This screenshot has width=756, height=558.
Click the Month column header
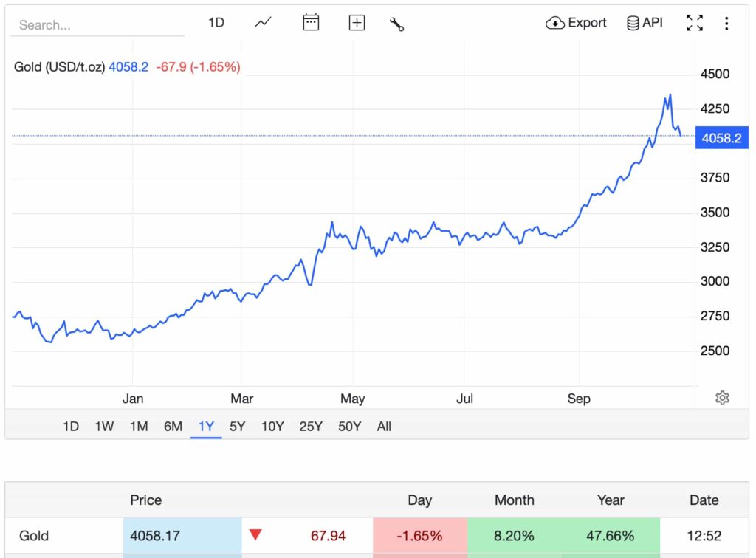[x=514, y=500]
